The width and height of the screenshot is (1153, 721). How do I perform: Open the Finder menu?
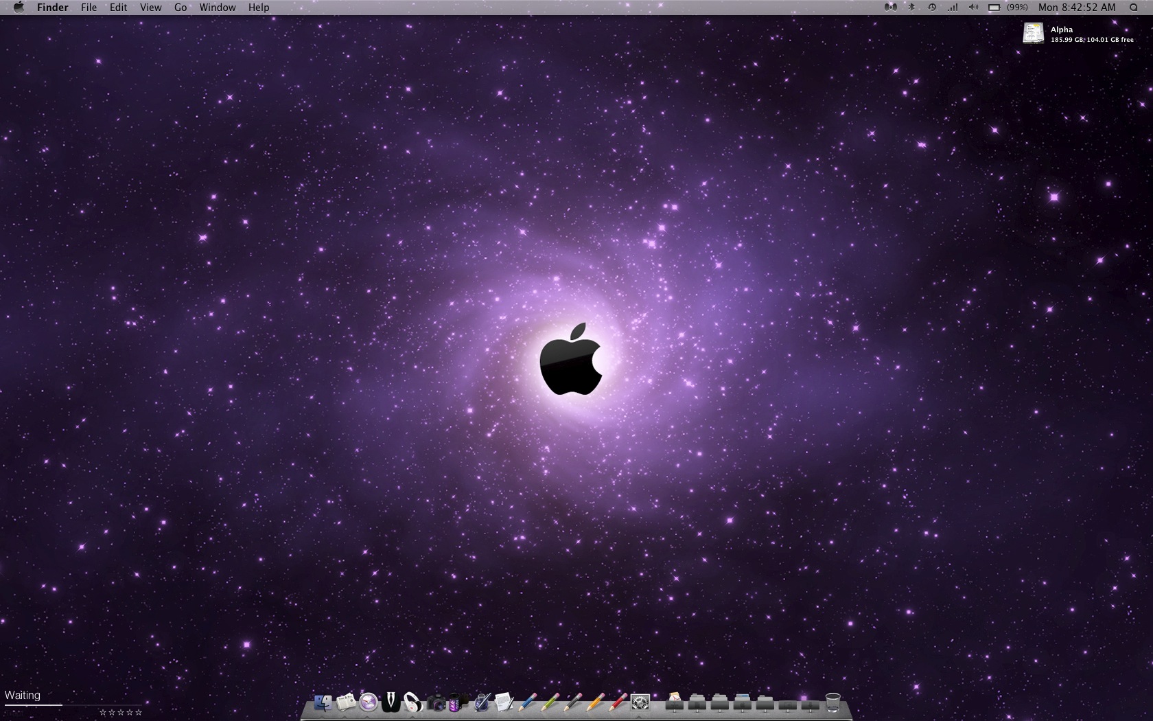point(53,8)
